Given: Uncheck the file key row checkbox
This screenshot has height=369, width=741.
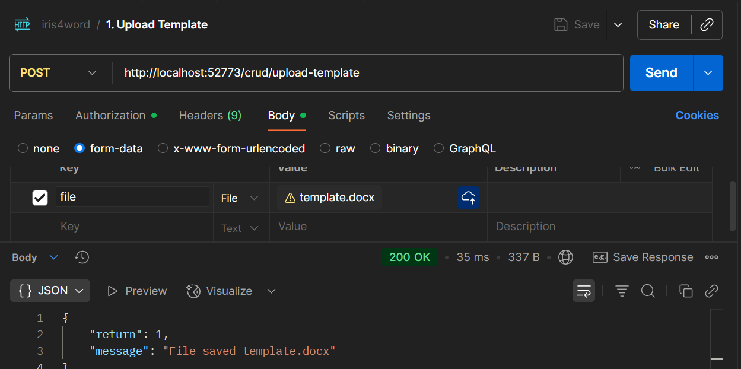Looking at the screenshot, I should [40, 198].
